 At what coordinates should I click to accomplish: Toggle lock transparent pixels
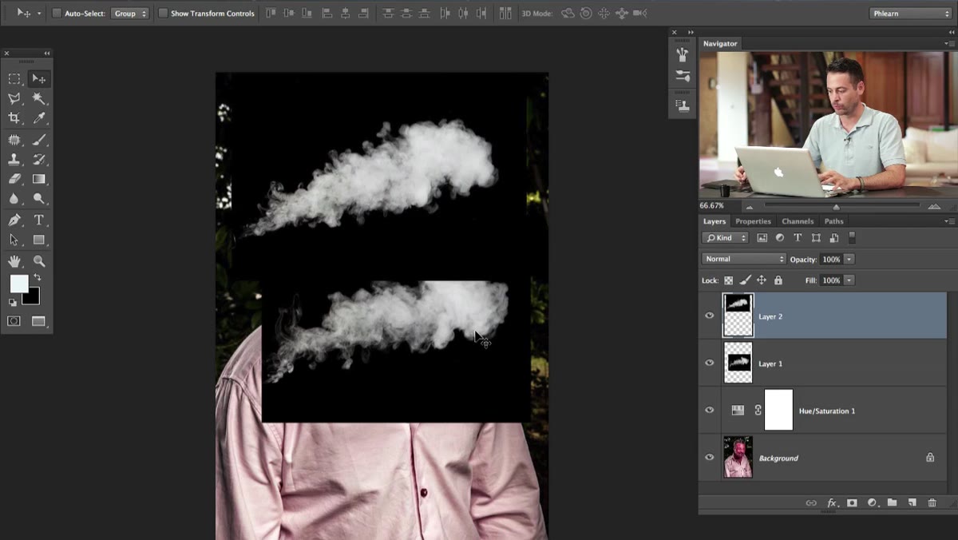[x=728, y=280]
